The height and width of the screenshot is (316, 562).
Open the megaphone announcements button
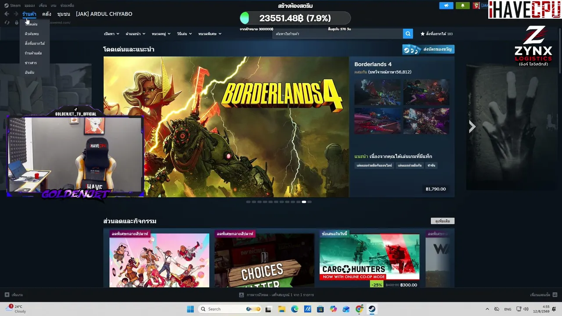[x=446, y=6]
